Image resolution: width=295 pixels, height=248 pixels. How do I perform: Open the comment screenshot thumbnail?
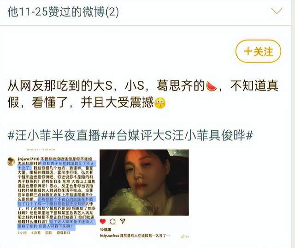pyautogui.click(x=52, y=192)
